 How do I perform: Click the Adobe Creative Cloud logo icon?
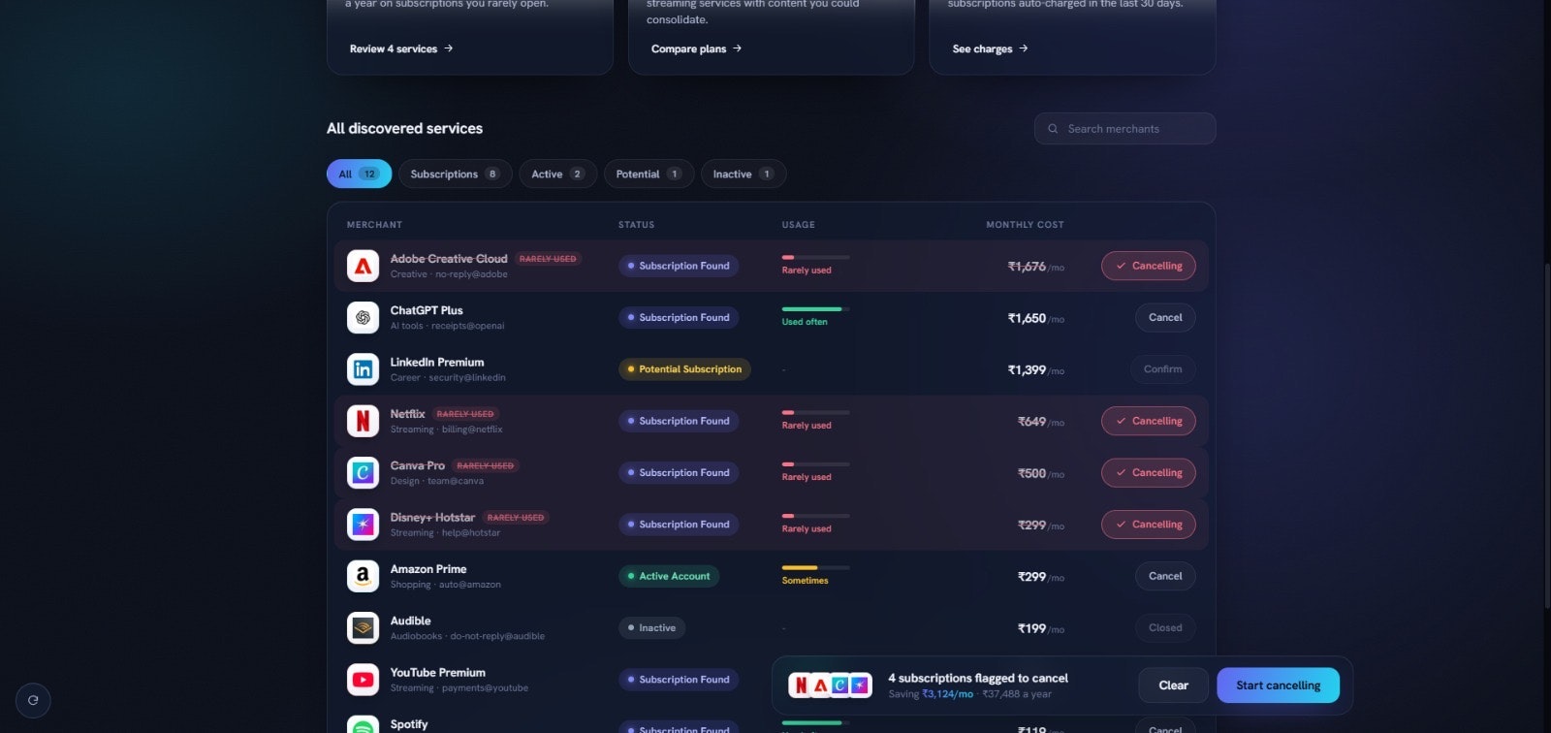pyautogui.click(x=363, y=266)
